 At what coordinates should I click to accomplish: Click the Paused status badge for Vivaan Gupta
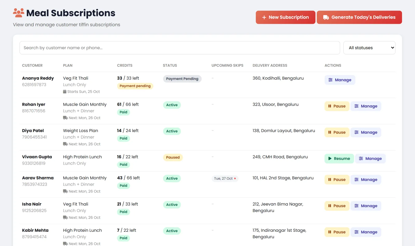pyautogui.click(x=173, y=157)
